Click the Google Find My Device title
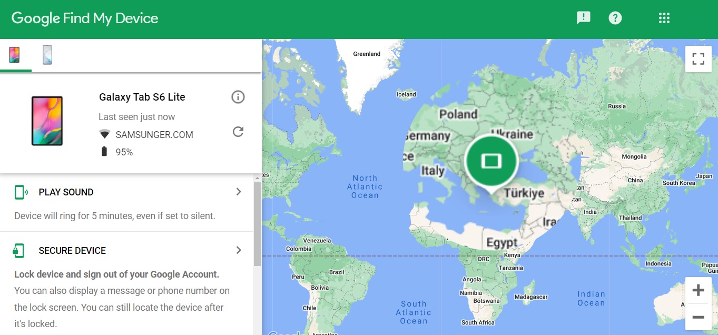The height and width of the screenshot is (335, 718). (x=85, y=18)
